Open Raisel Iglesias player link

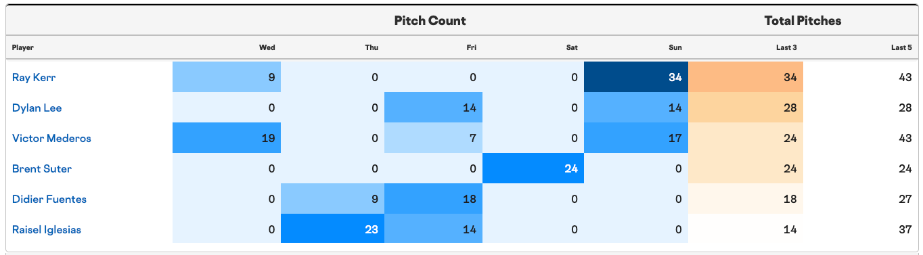pos(47,229)
